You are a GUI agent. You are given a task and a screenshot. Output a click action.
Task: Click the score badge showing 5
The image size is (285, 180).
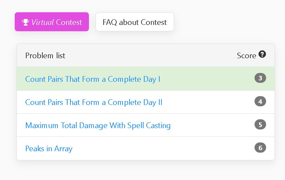pos(260,125)
